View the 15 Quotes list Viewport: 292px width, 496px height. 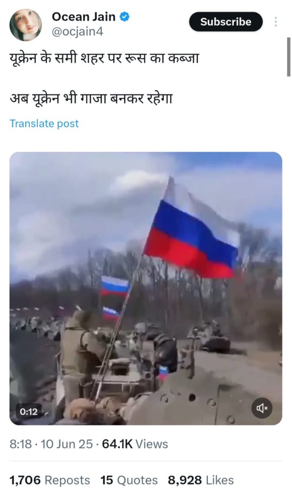129,480
